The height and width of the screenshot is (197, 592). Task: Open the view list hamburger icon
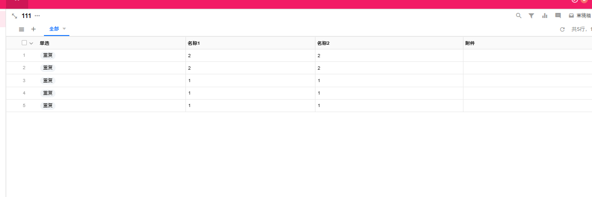[x=21, y=29]
